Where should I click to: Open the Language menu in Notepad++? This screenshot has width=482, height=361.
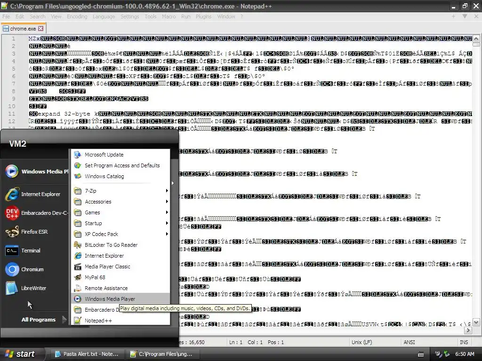coord(104,16)
